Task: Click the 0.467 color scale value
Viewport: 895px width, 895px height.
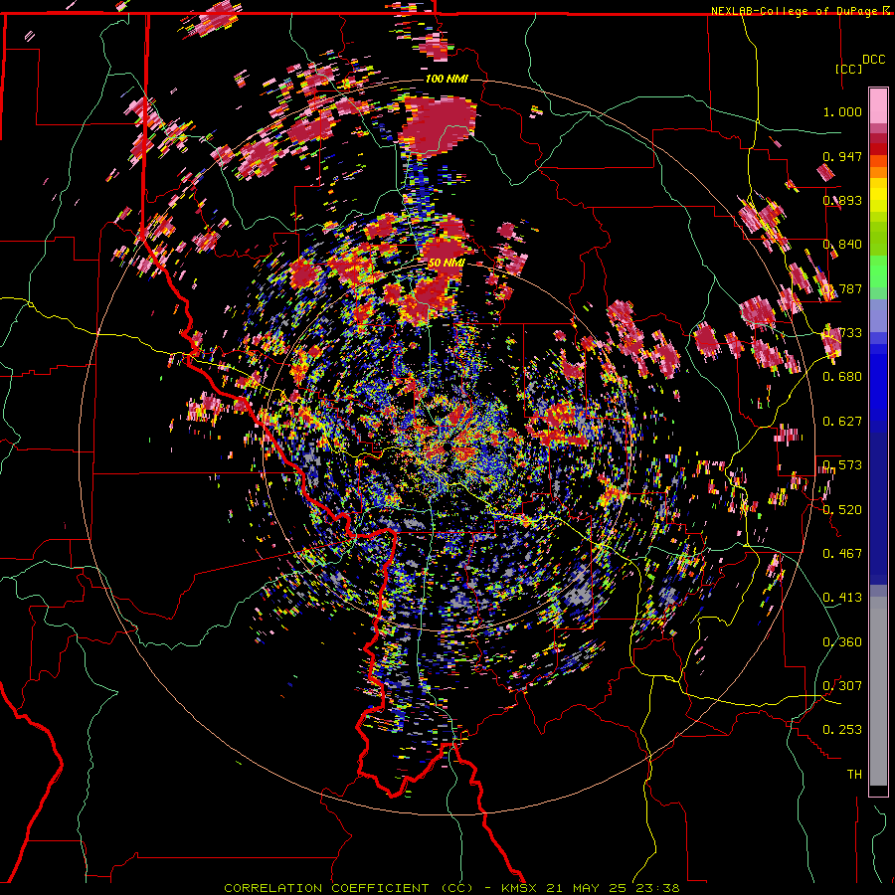Action: pos(842,554)
